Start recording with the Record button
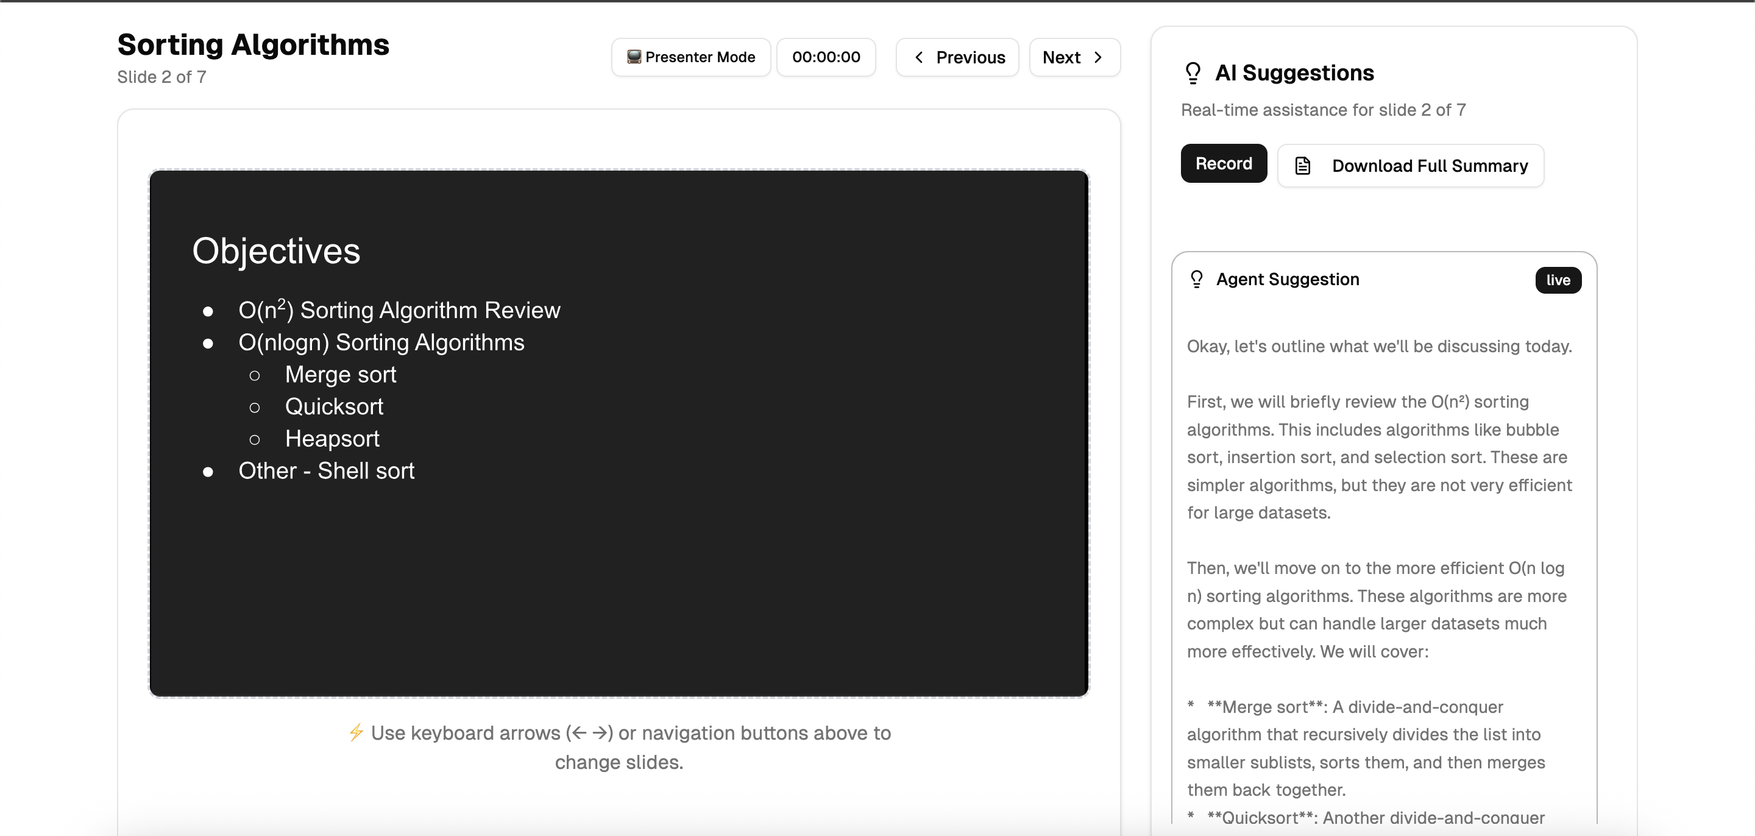This screenshot has height=836, width=1755. click(x=1224, y=163)
